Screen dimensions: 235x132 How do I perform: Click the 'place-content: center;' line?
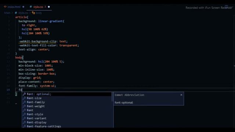point(36,82)
